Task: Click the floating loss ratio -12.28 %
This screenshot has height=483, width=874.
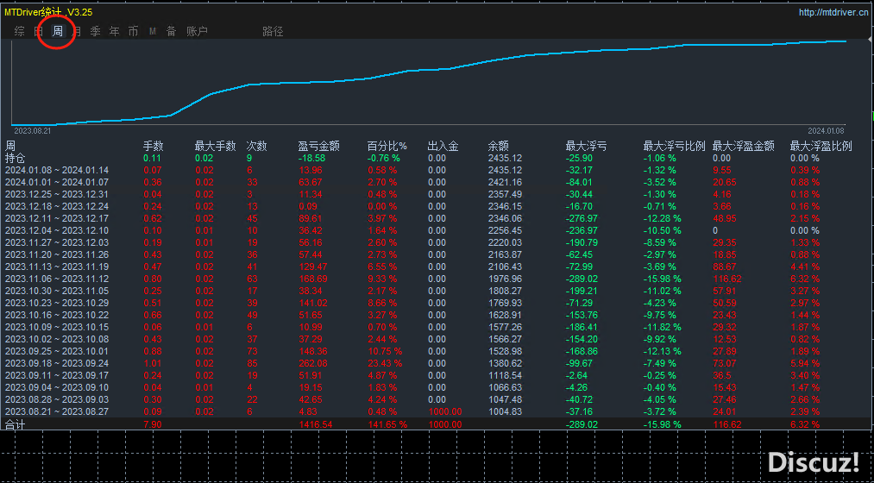Action: coord(663,218)
